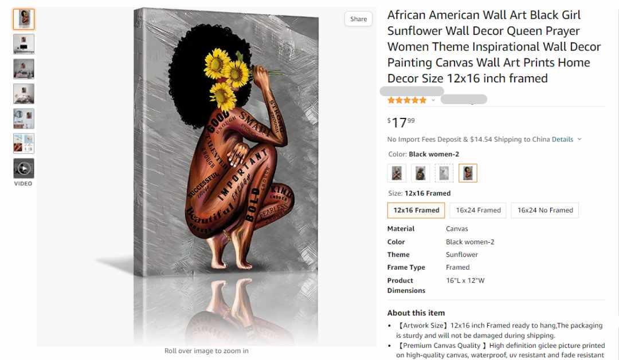Click the Share button
Image resolution: width=619 pixels, height=360 pixels.
coord(358,19)
